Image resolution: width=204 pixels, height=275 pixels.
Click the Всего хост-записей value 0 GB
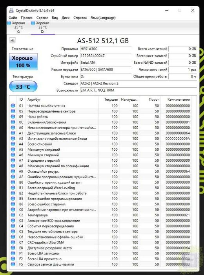[183, 56]
